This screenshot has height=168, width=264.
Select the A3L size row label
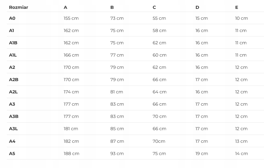click(x=13, y=128)
